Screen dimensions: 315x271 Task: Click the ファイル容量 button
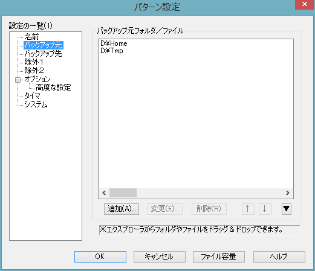pos(219,257)
